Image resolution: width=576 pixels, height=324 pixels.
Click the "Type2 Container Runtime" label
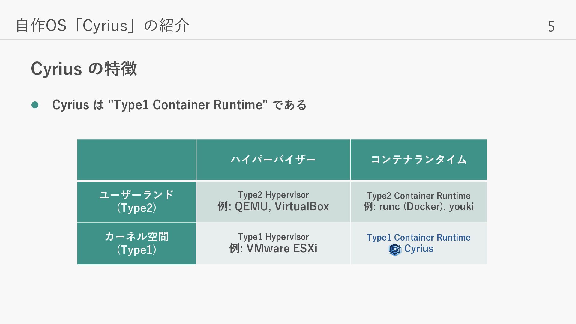pos(418,196)
